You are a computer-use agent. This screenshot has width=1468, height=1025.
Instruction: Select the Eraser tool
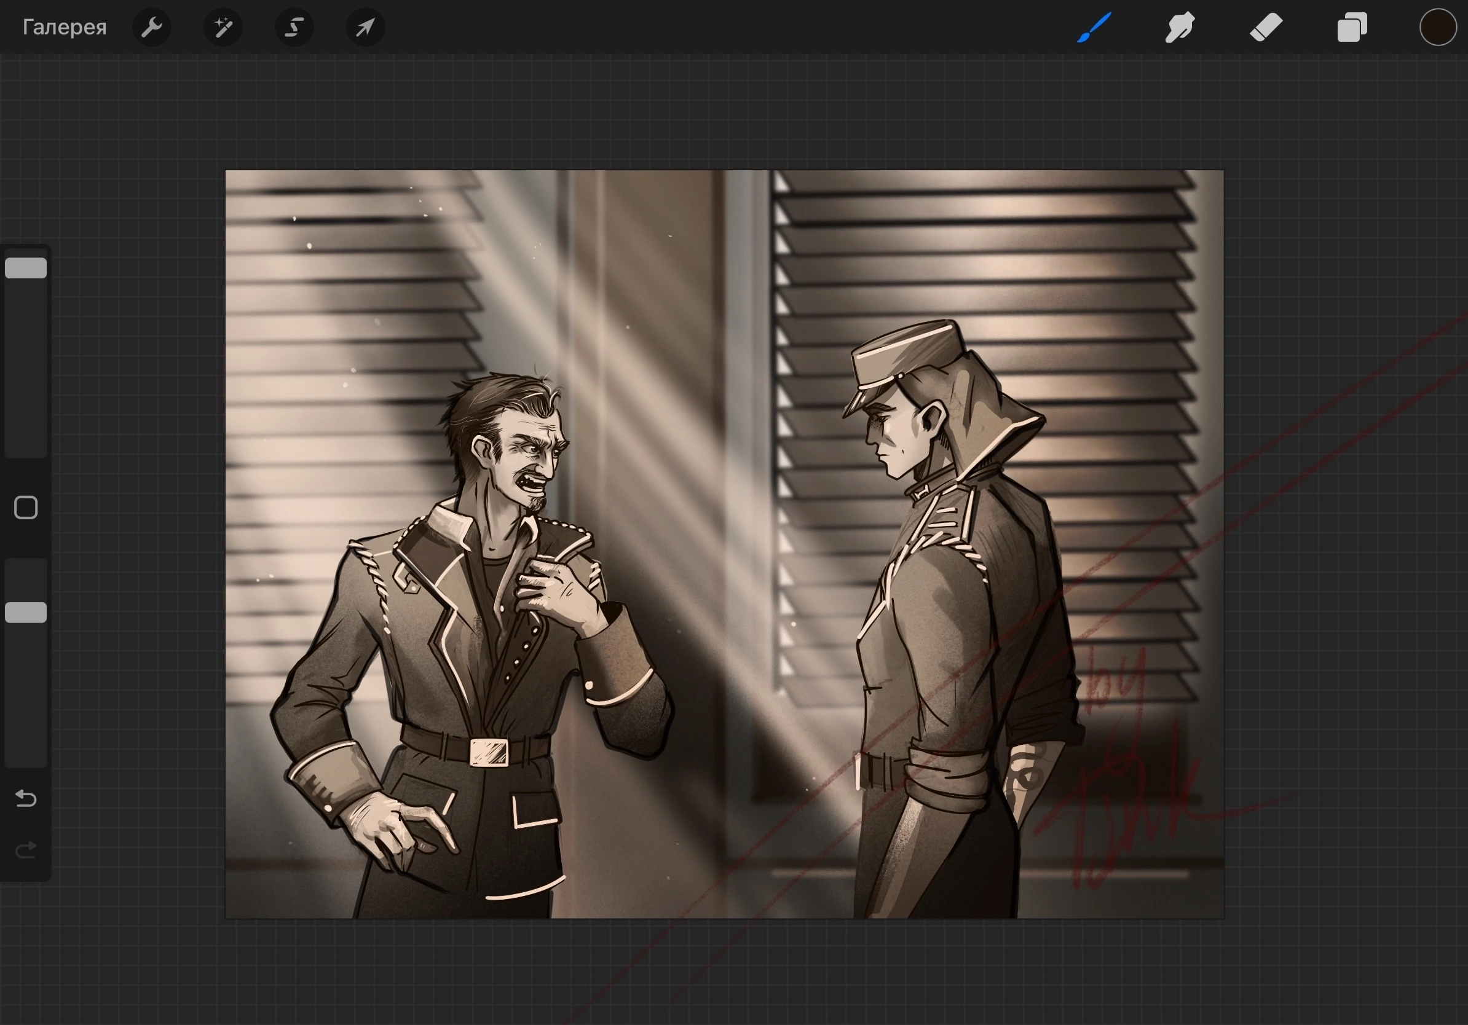(1266, 28)
